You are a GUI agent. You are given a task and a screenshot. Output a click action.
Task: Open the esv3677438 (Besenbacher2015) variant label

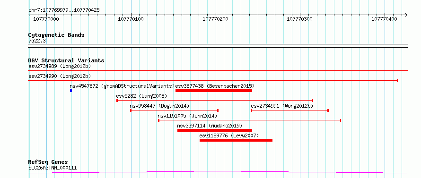(215, 86)
